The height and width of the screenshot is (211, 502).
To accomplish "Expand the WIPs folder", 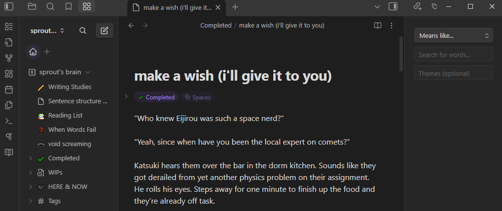I will (31, 173).
